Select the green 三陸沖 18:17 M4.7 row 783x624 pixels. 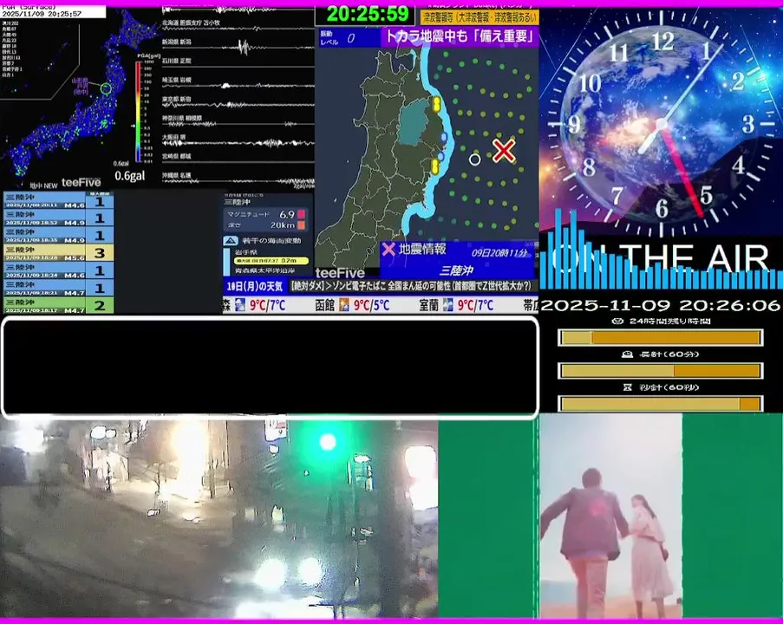point(58,306)
